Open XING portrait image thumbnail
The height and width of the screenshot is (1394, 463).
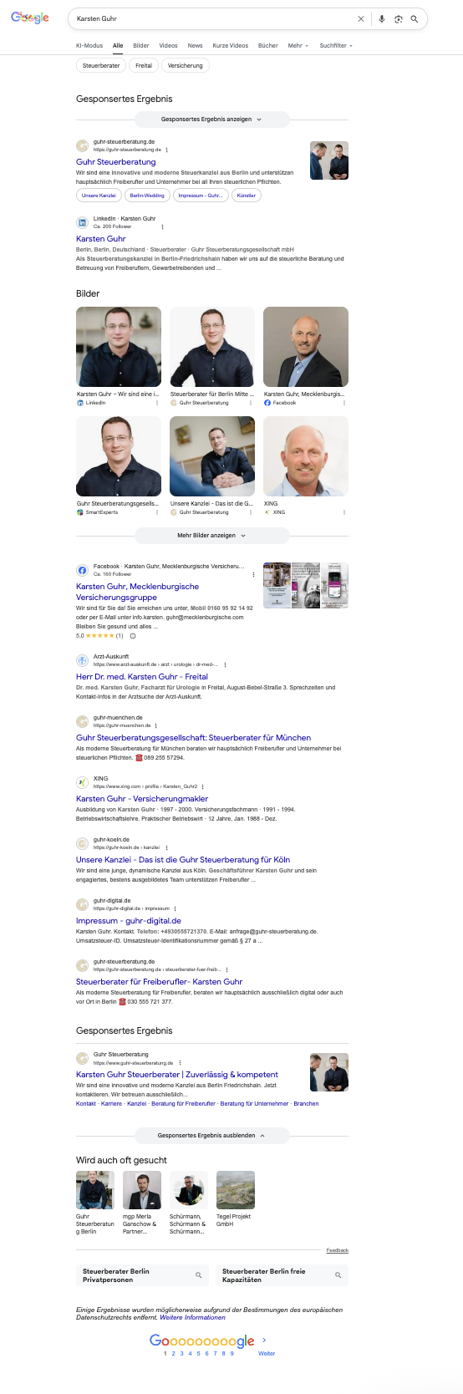tap(306, 456)
